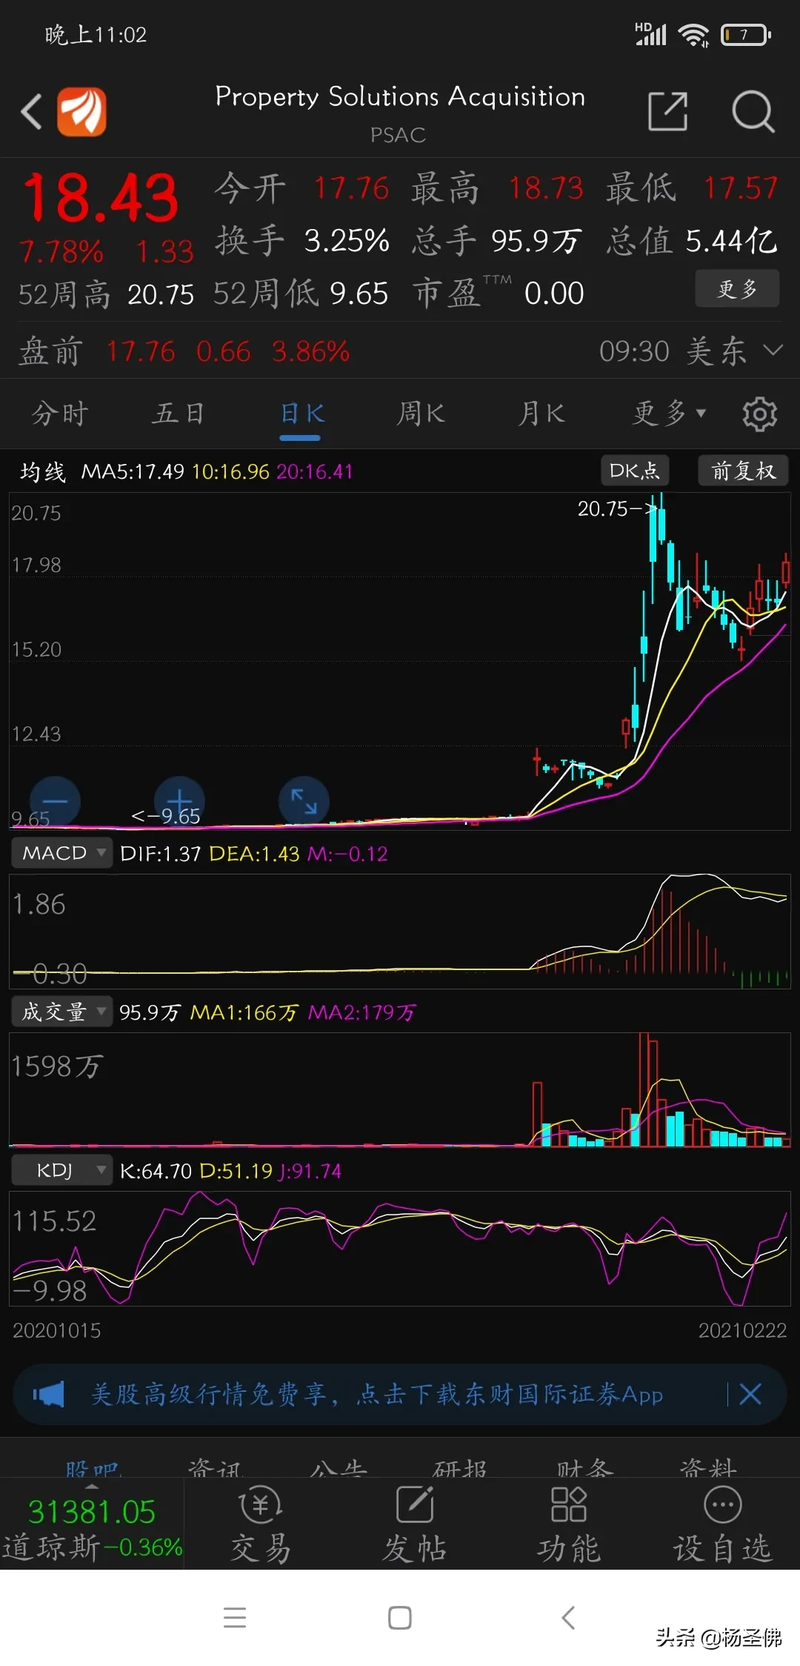The height and width of the screenshot is (1666, 800).
Task: Go back with the top-left arrow
Action: (x=31, y=112)
